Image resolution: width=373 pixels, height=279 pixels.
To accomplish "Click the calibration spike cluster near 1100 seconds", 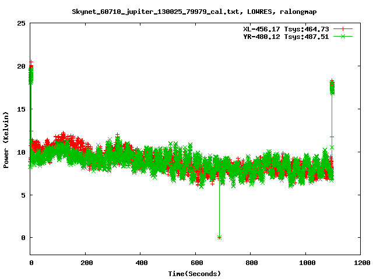I will (x=332, y=87).
